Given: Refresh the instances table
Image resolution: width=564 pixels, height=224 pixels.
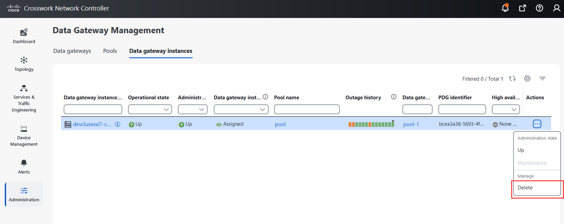Looking at the screenshot, I should pyautogui.click(x=512, y=79).
